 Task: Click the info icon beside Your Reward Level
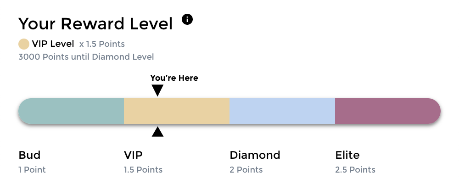[x=187, y=20]
